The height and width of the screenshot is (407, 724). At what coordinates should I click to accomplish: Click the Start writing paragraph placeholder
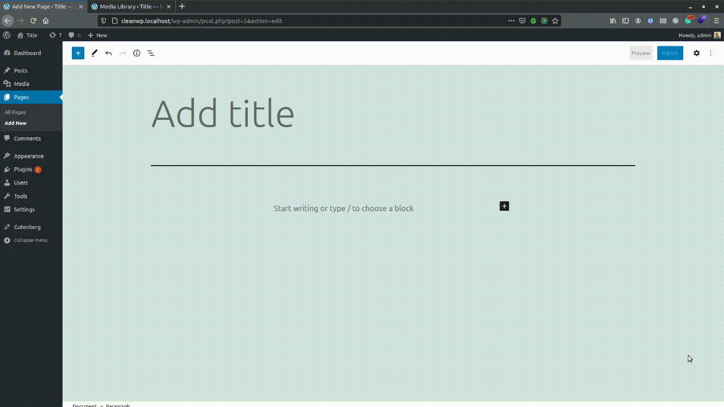pos(343,209)
